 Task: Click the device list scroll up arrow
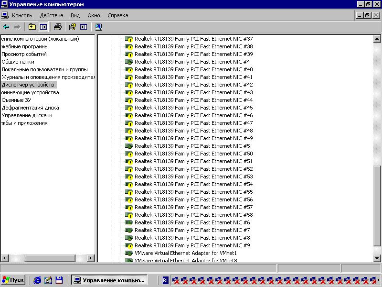pos(377,39)
